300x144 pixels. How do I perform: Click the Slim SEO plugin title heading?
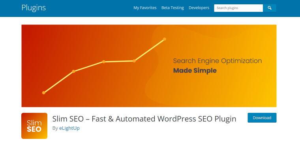pos(144,119)
